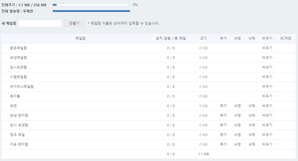This screenshot has height=161, width=298.
Task: Click 비우기 in the 임시보관함 row
Action: coord(267,67)
